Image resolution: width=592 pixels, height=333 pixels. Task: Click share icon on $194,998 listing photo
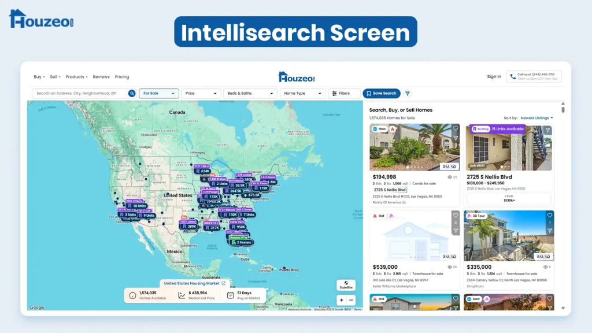pos(456,138)
